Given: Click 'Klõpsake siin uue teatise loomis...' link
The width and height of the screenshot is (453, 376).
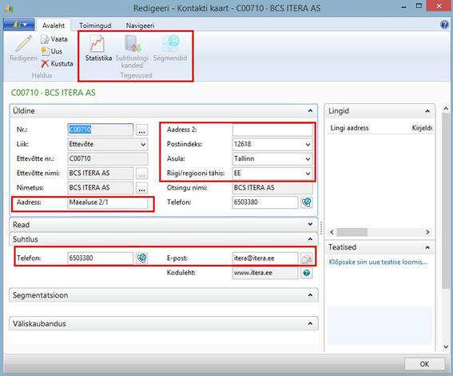Looking at the screenshot, I should [378, 262].
